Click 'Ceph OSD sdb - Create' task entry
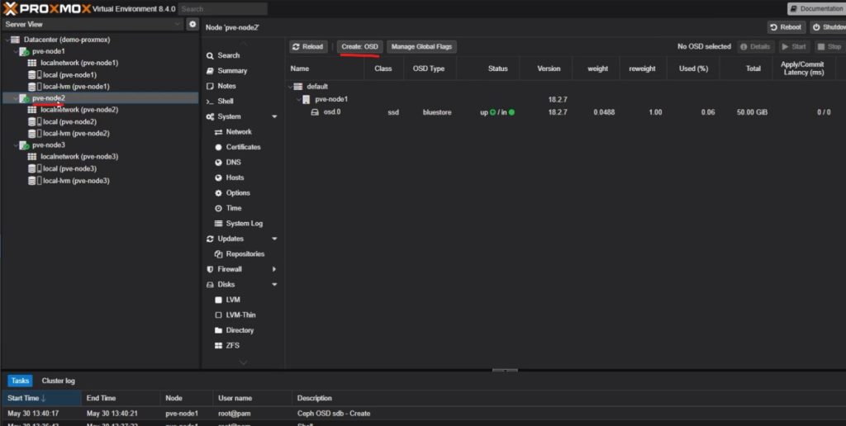 (334, 414)
